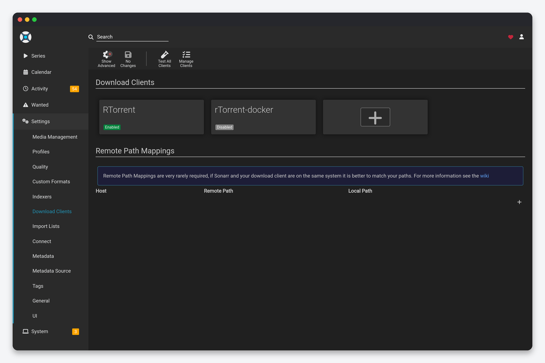Select Settings in sidebar
This screenshot has height=363, width=545.
pyautogui.click(x=51, y=121)
